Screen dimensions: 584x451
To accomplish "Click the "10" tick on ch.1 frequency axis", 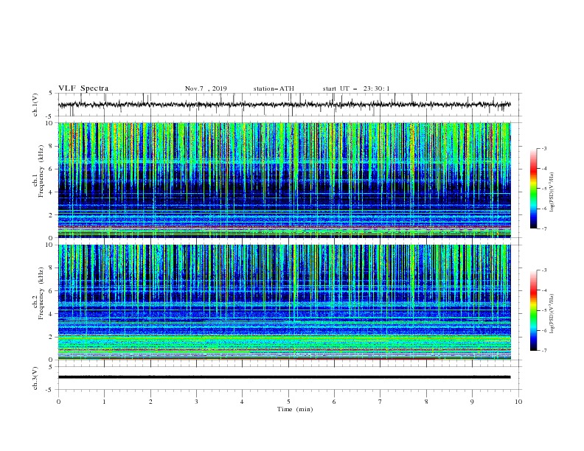I will pos(49,123).
